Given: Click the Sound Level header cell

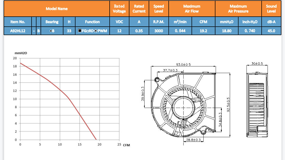Looking at the screenshot, I should coord(271,9).
